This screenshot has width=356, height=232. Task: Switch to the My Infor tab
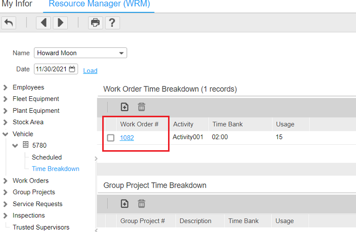(17, 4)
